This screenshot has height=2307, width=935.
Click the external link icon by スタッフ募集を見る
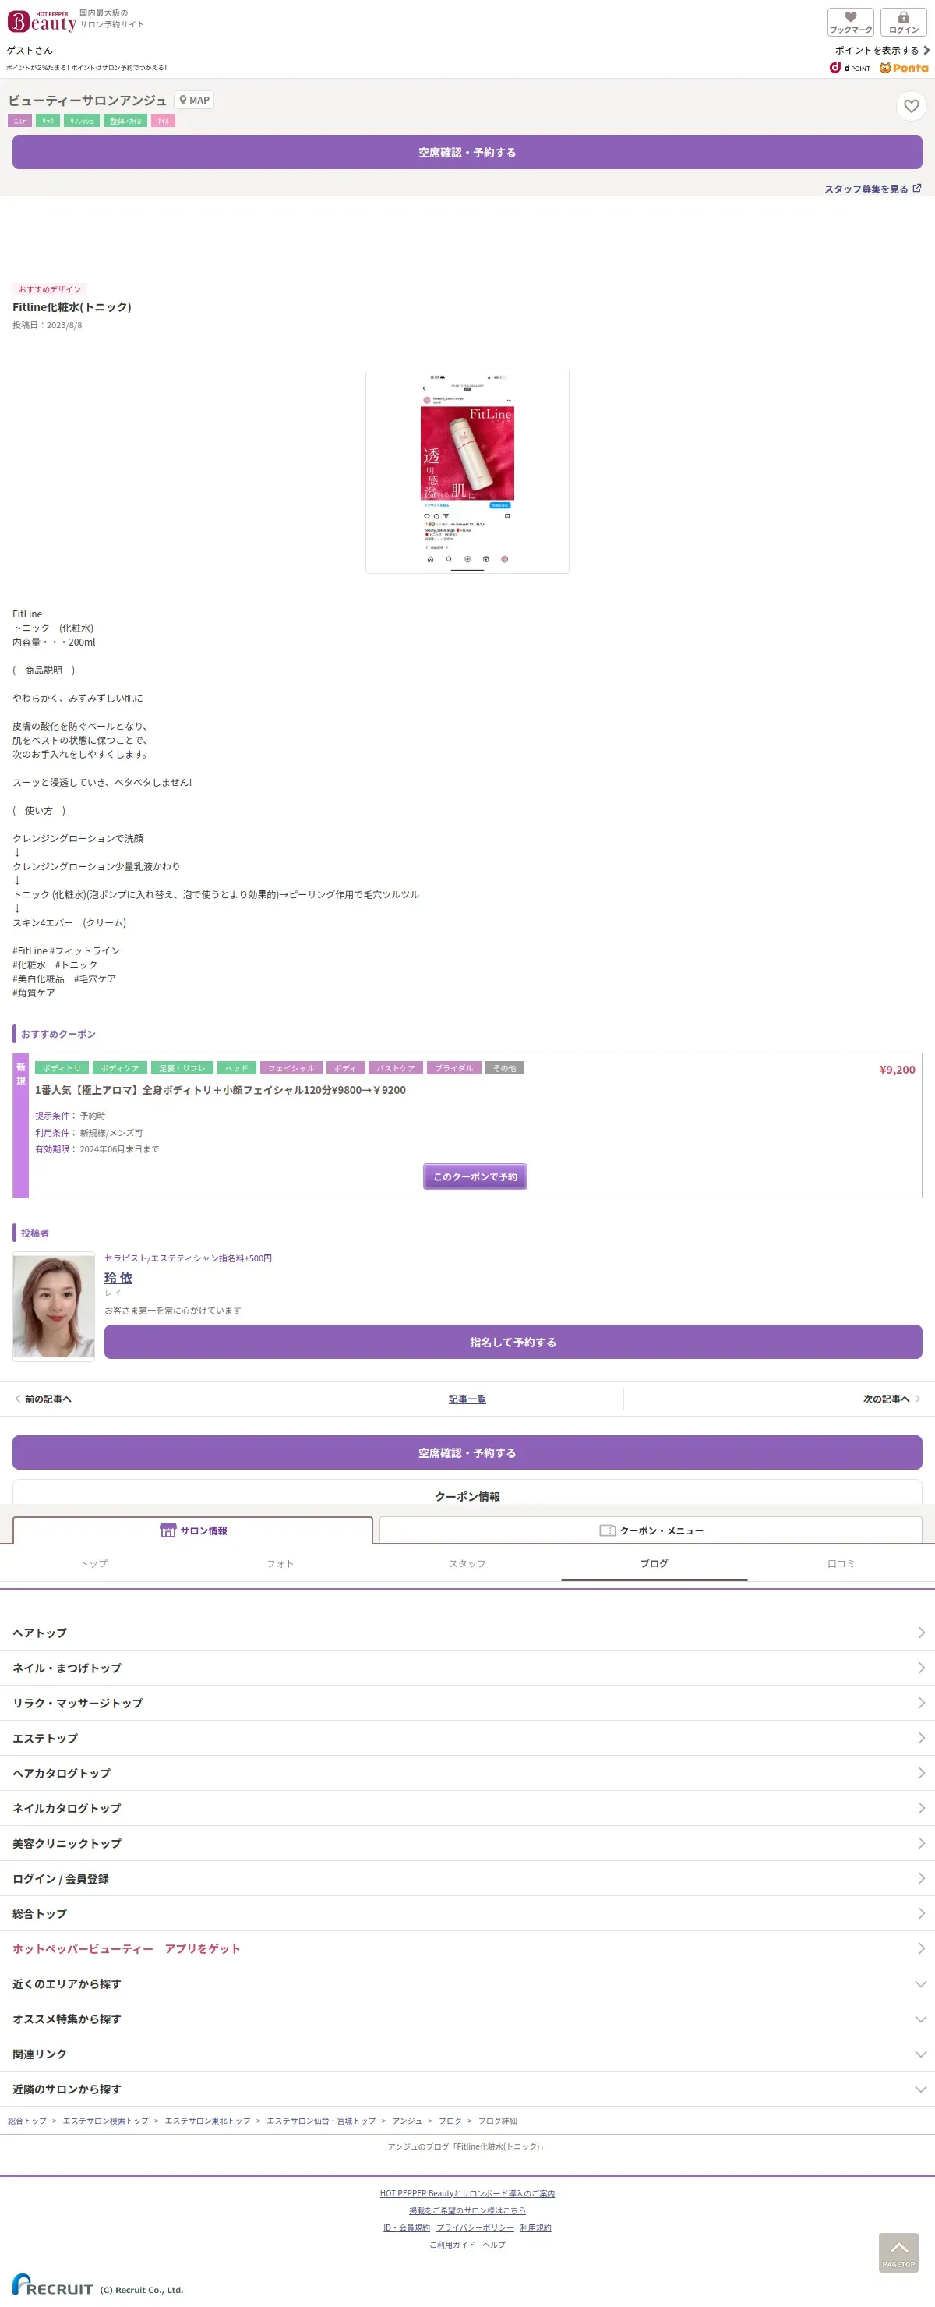tap(916, 188)
